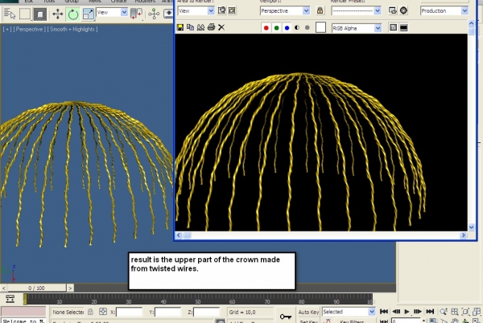Go to next frame
Image resolution: width=483 pixels, height=323 pixels.
pos(417,311)
